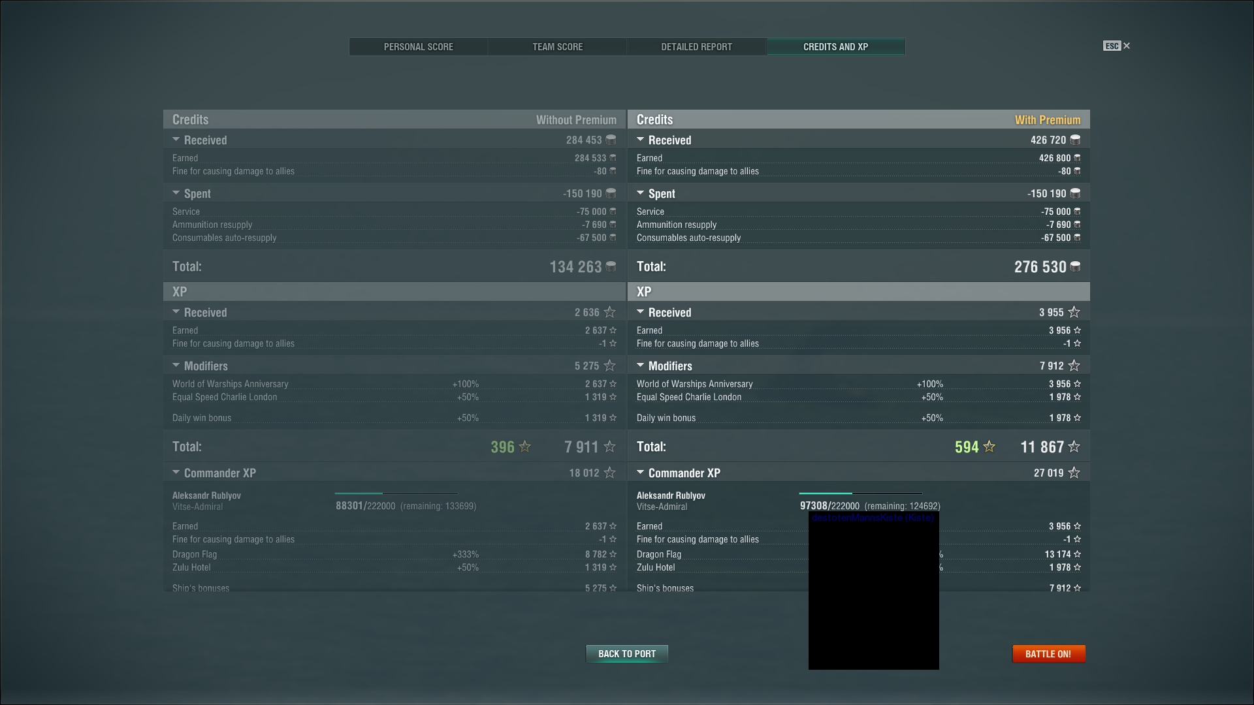Click star icon beside Commander XP 18 012

609,473
